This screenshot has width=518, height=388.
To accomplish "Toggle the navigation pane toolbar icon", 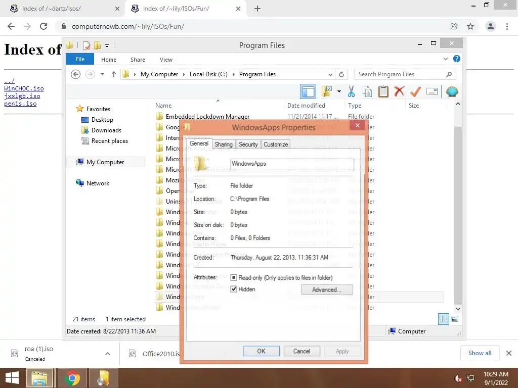I will (308, 91).
